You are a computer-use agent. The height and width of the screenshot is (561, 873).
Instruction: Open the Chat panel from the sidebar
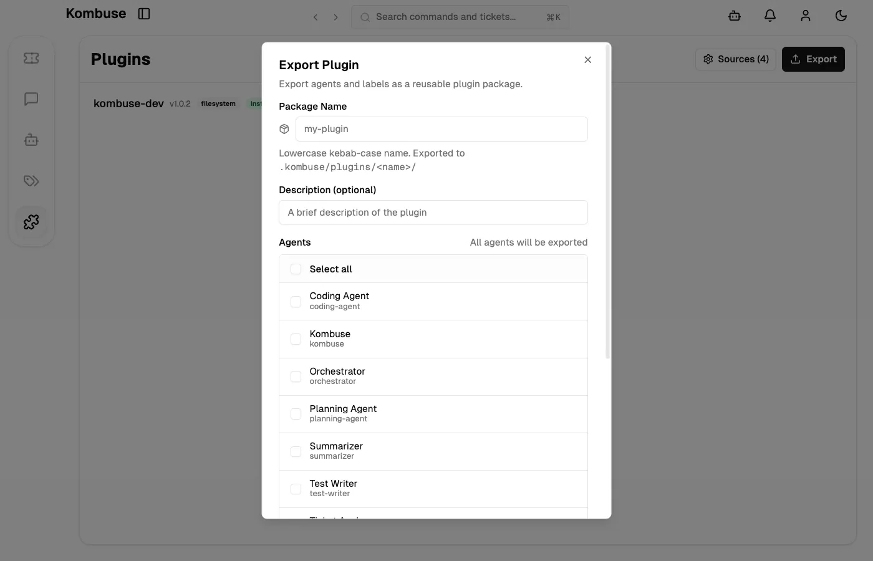(x=30, y=98)
